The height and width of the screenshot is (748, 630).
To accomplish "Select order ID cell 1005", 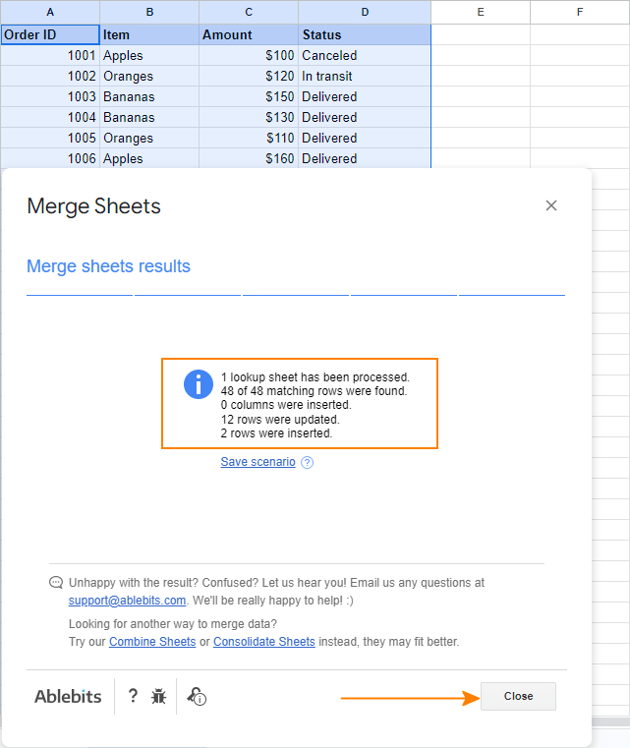I will tap(50, 138).
